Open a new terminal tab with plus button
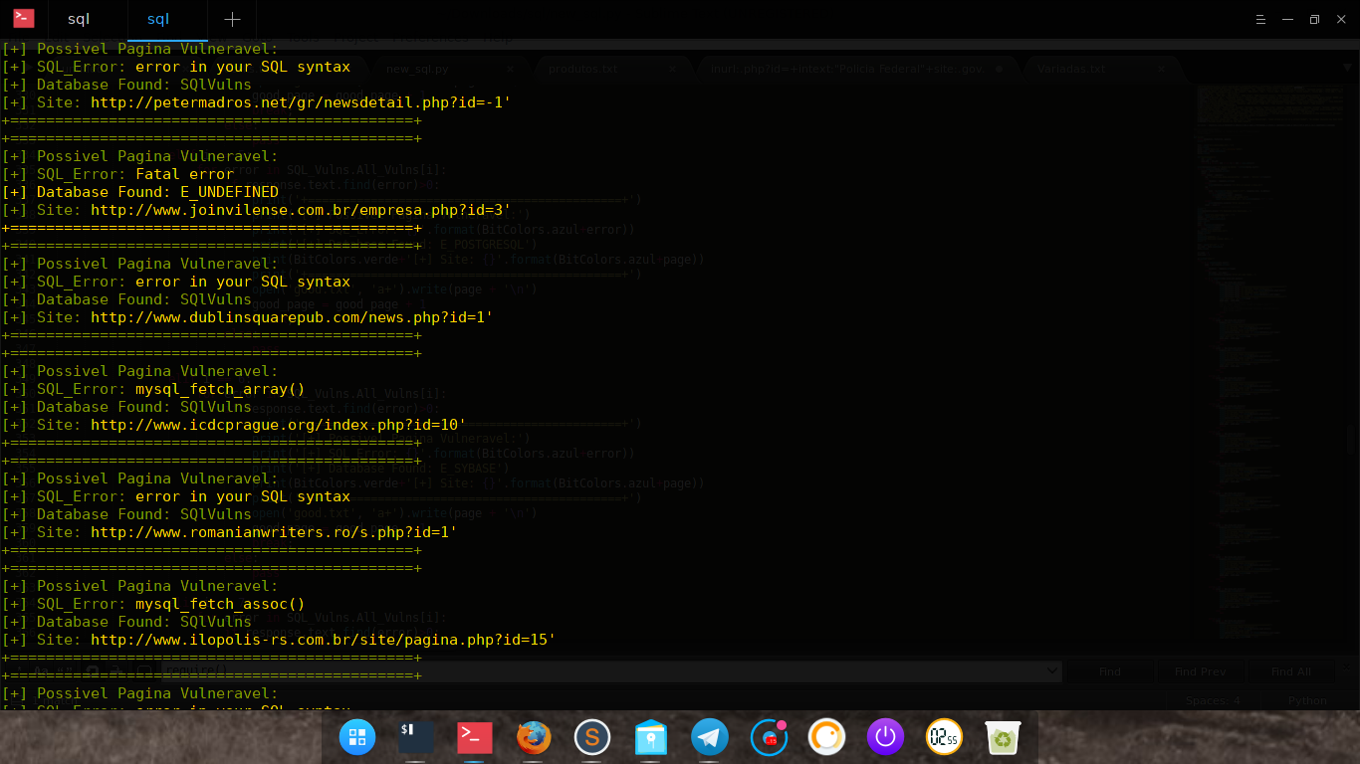Screen dimensions: 1360x764 tap(232, 20)
